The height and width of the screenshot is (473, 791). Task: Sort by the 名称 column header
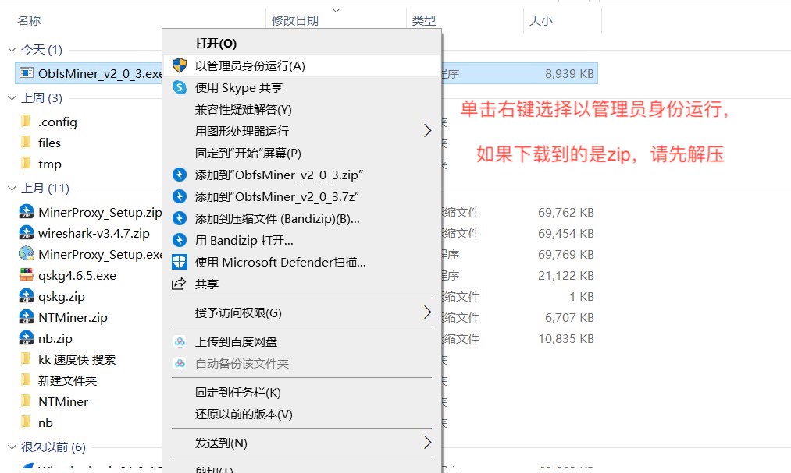pos(29,20)
